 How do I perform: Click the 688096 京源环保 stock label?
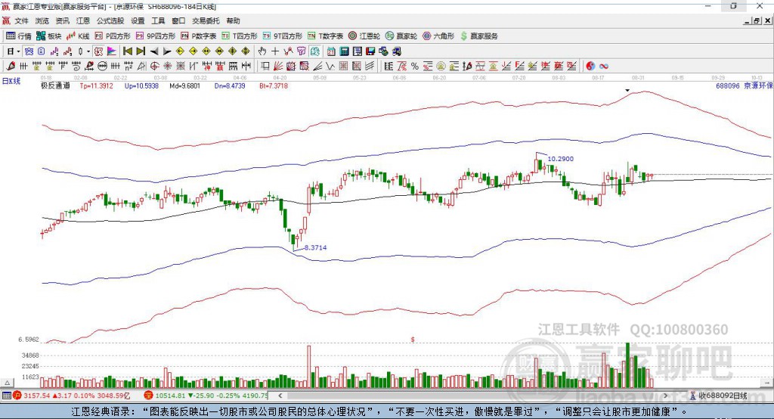click(x=744, y=85)
